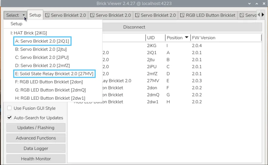Click undock icon on the last Servo tab
268x165 pixels.
[242, 15]
